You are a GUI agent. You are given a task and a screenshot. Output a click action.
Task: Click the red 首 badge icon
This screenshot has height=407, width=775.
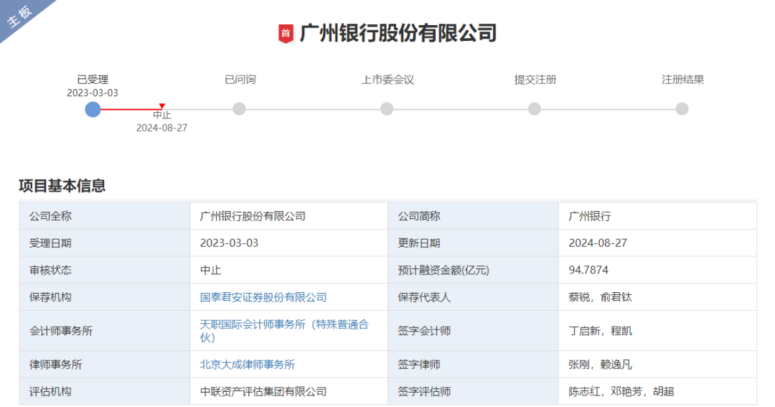click(286, 33)
